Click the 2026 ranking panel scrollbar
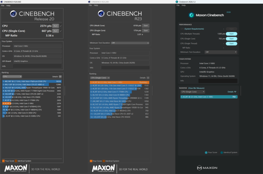Viewport: 263px width, 174px height. pyautogui.click(x=241, y=90)
